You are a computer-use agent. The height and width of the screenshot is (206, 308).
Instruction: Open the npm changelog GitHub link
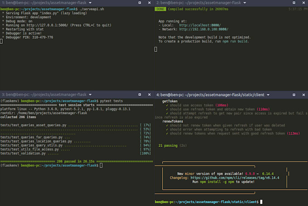coord(235,178)
